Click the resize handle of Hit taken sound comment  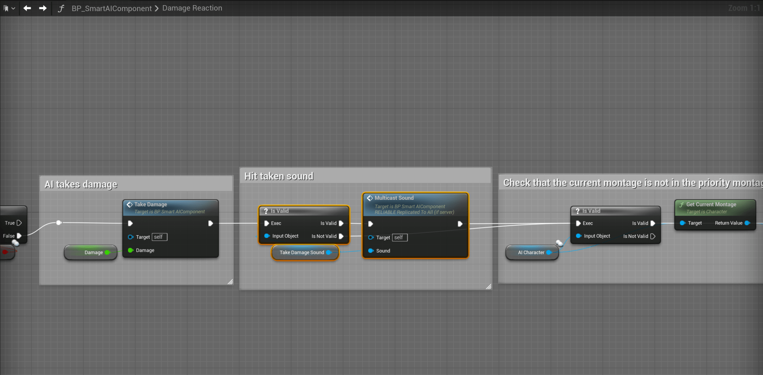point(489,286)
